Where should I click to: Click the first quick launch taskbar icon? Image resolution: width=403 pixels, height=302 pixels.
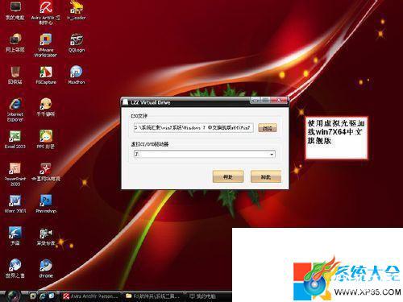pyautogui.click(x=33, y=296)
